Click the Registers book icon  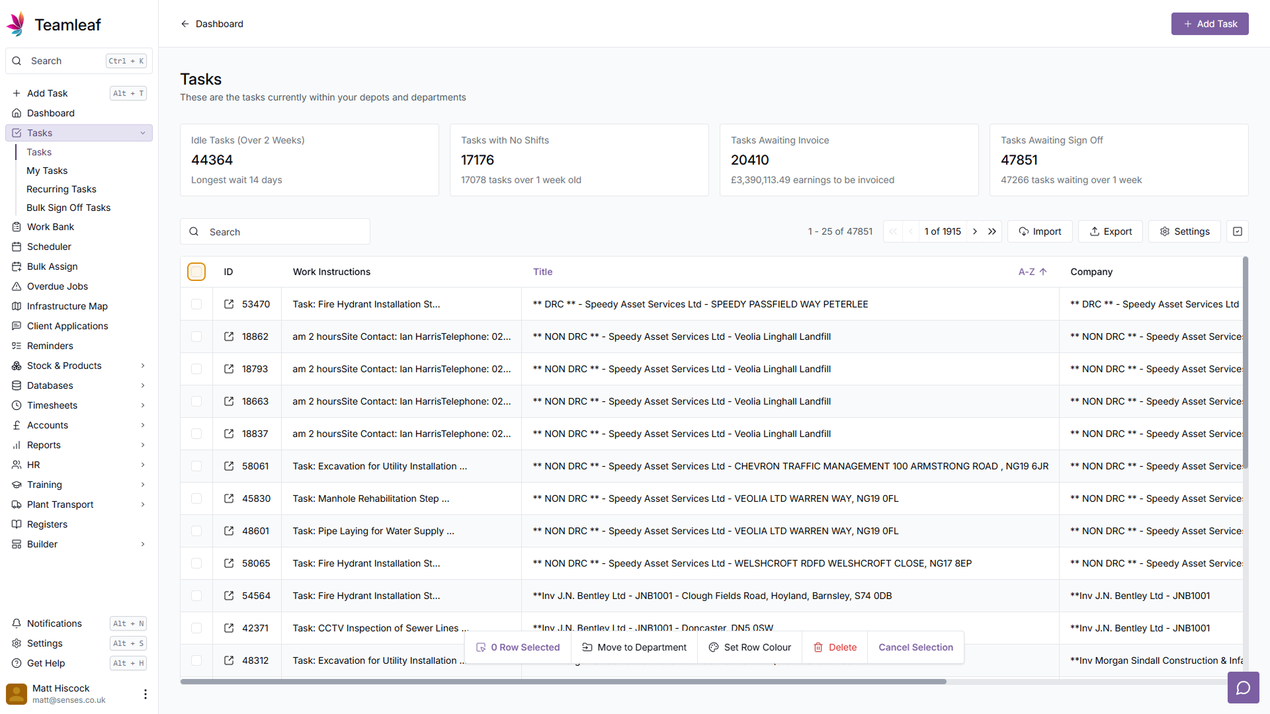17,524
